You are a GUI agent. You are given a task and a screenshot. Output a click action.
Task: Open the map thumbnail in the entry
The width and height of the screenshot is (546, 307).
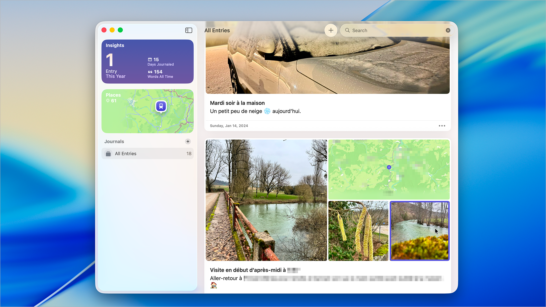point(389,170)
